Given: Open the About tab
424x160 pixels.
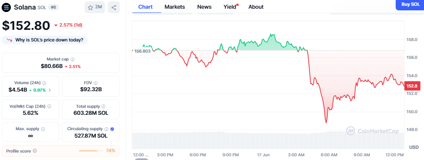Looking at the screenshot, I should click(256, 7).
